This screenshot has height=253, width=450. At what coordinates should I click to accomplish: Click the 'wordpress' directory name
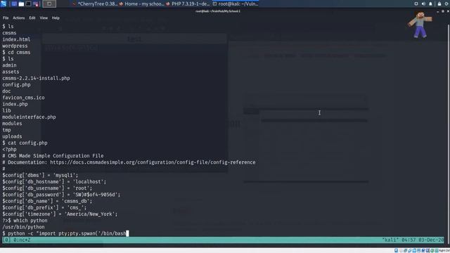tap(15, 46)
